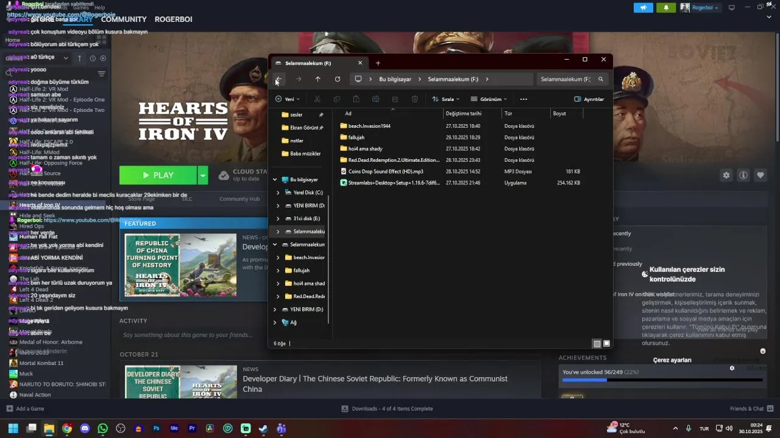Add a new Explorer tab with plus
The height and width of the screenshot is (438, 780).
[x=378, y=63]
